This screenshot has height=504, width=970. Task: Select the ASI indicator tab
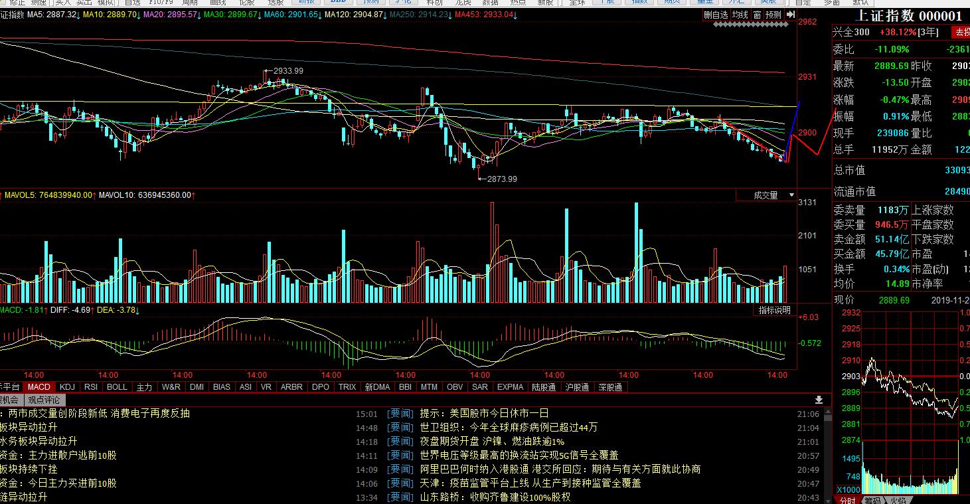(x=246, y=387)
